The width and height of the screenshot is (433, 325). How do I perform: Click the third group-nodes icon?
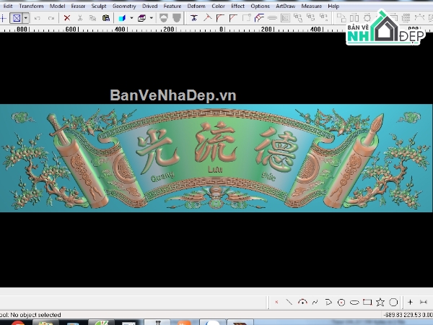click(x=323, y=18)
